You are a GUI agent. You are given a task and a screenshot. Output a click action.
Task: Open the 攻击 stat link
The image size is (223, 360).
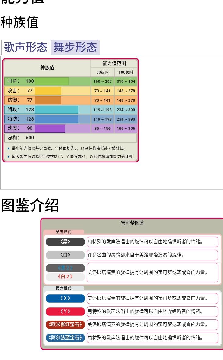[x=13, y=91]
